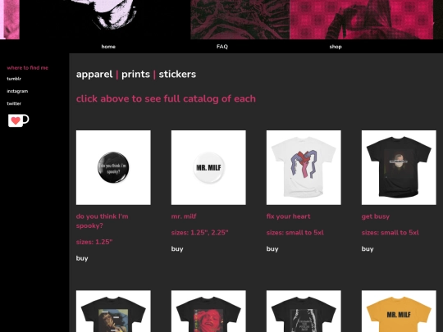
Task: Open the get busy black shirt image
Action: [x=399, y=167]
